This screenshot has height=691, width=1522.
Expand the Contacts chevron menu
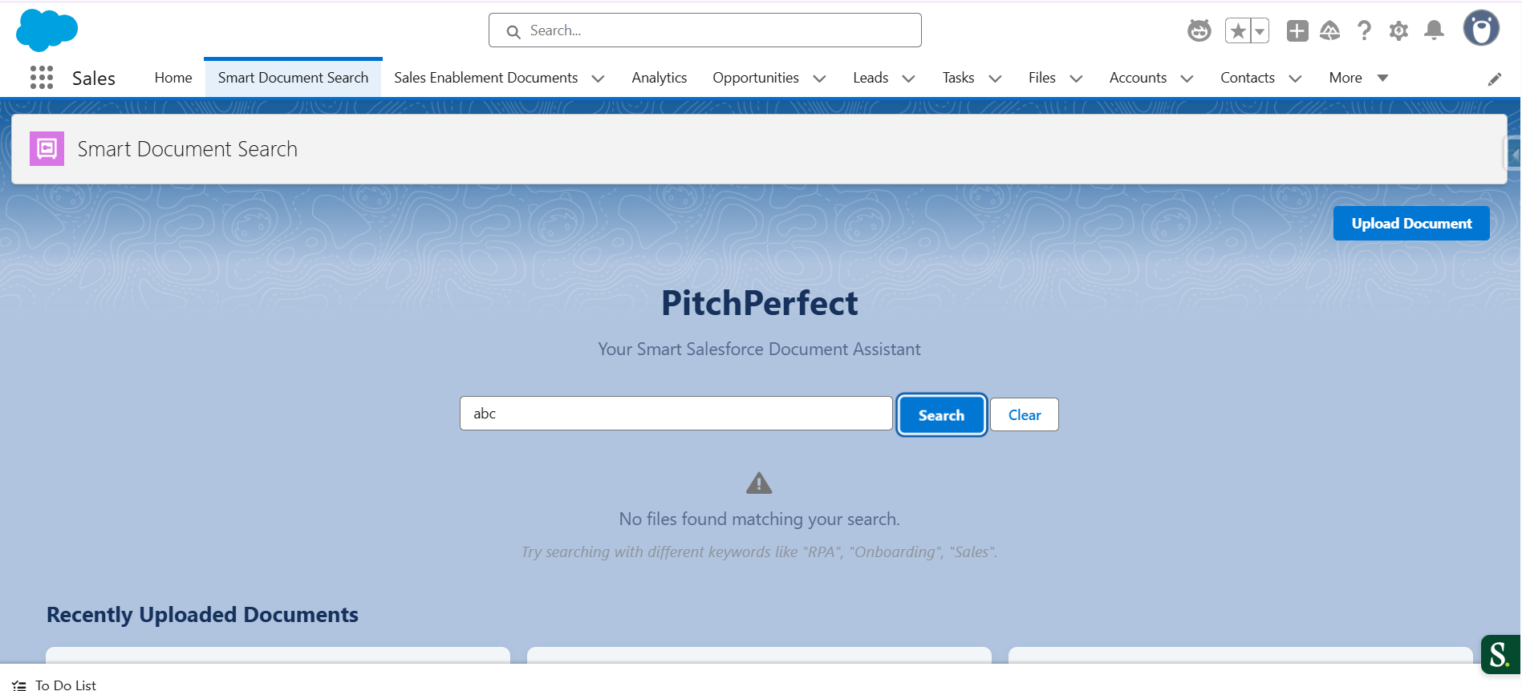click(1295, 79)
